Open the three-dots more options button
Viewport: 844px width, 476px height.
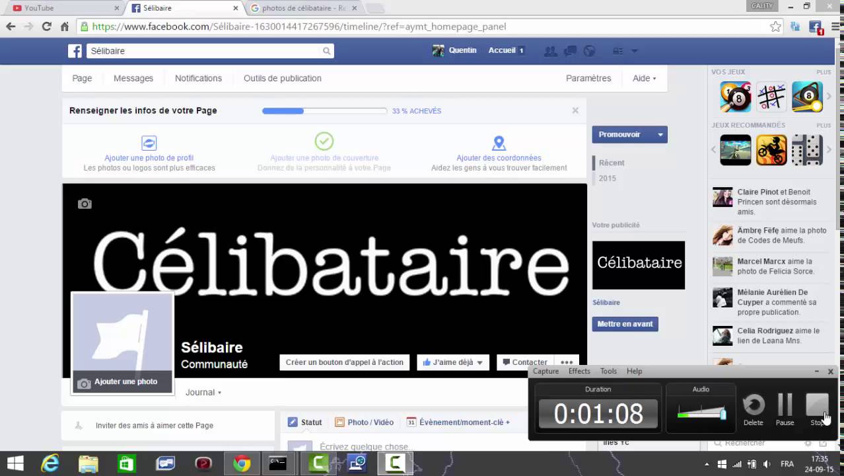tap(567, 362)
